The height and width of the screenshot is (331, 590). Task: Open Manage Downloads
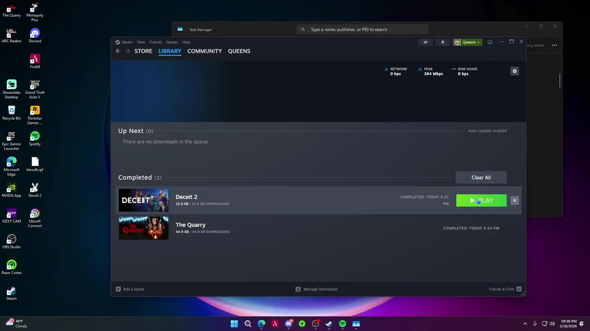[316, 289]
